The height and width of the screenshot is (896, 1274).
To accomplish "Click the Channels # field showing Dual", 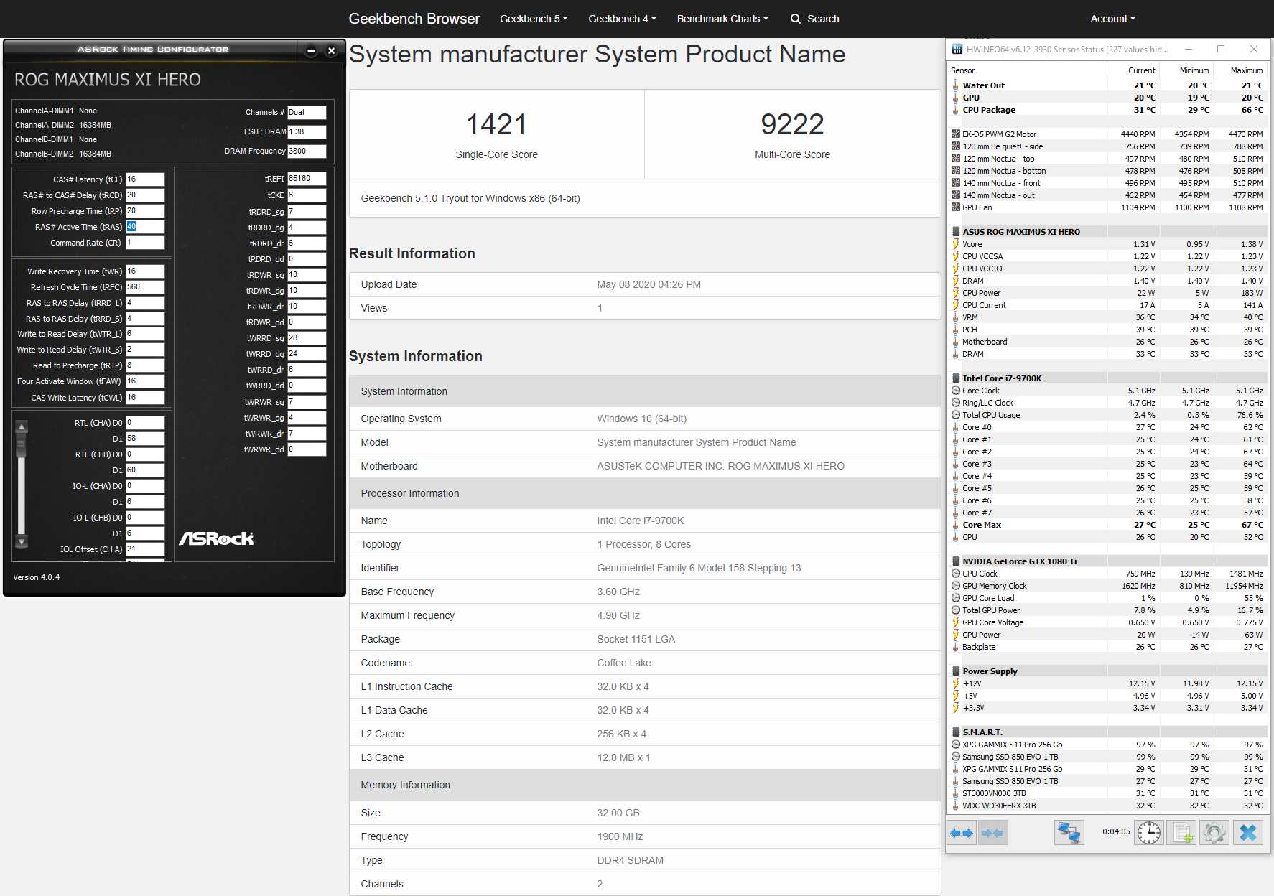I will tap(307, 113).
